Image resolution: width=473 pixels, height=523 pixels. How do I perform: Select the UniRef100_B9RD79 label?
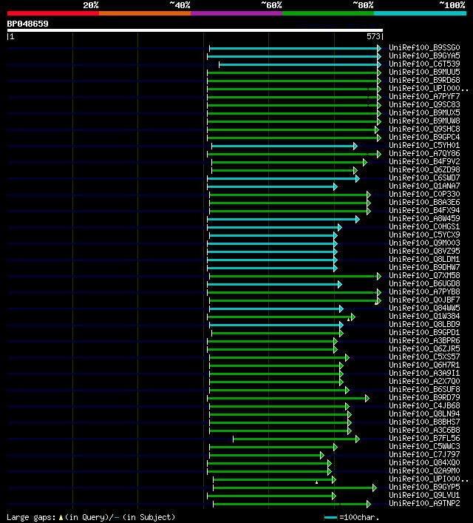pyautogui.click(x=424, y=397)
